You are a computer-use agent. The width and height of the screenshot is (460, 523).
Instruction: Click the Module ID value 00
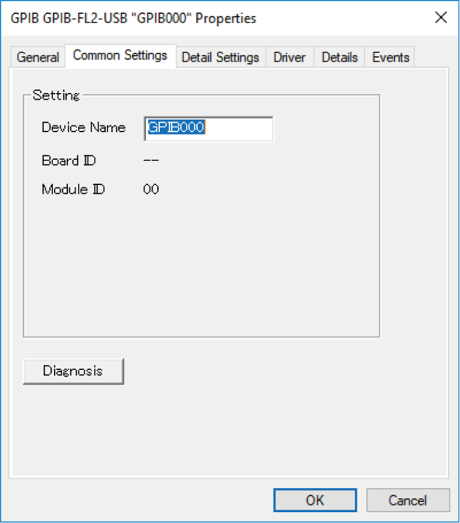[151, 190]
